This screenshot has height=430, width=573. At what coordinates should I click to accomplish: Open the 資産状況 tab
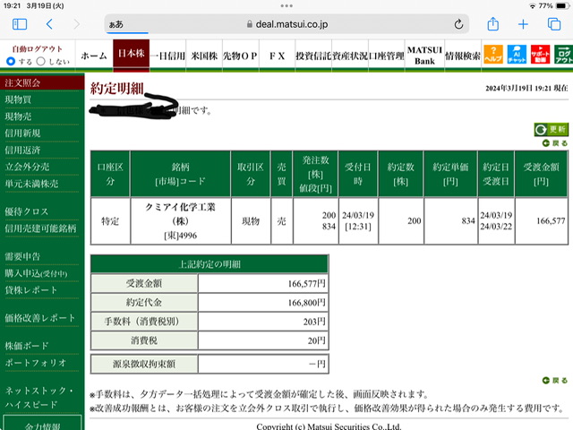[x=350, y=56]
